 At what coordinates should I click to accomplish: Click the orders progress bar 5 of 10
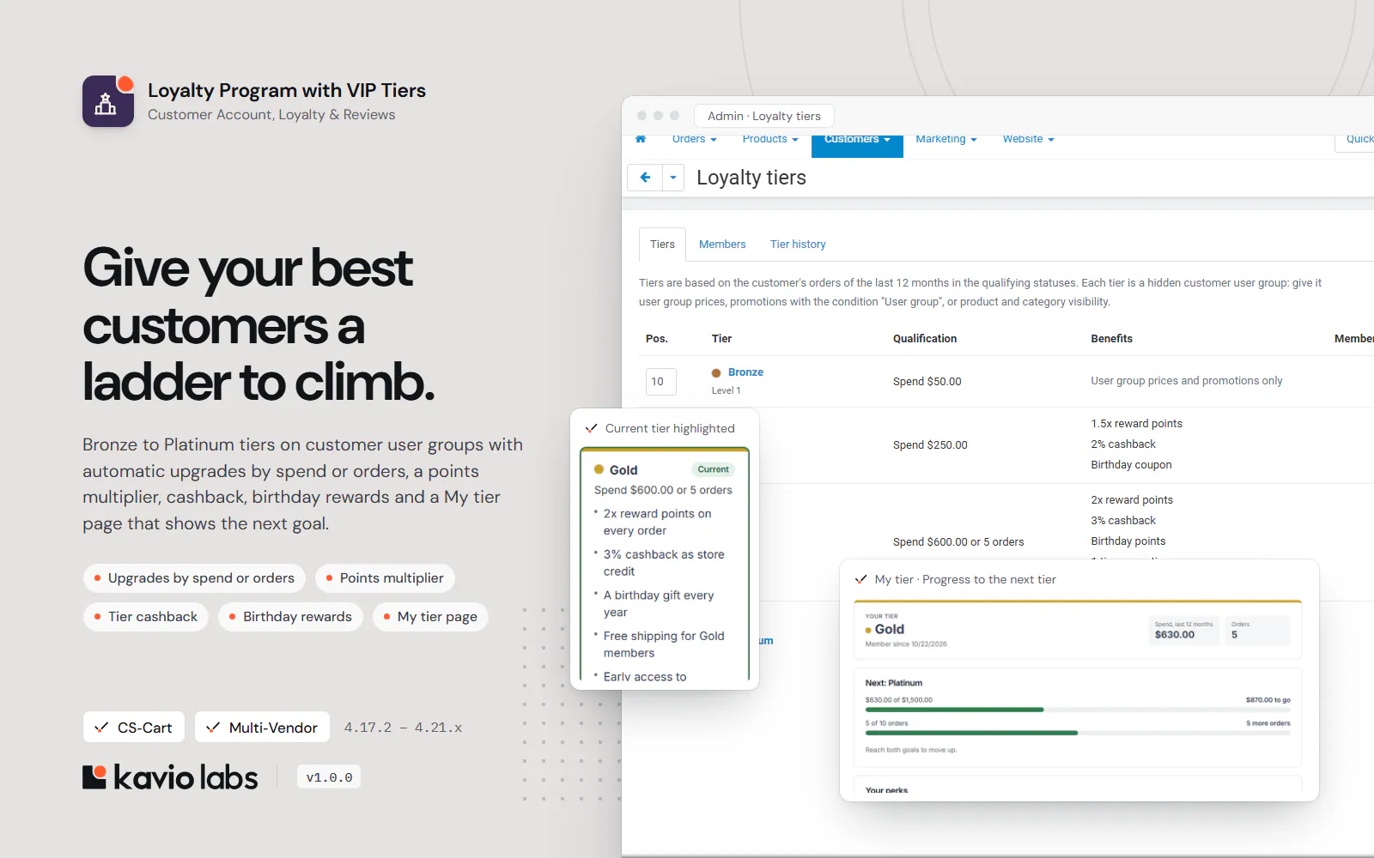pyautogui.click(x=1078, y=733)
